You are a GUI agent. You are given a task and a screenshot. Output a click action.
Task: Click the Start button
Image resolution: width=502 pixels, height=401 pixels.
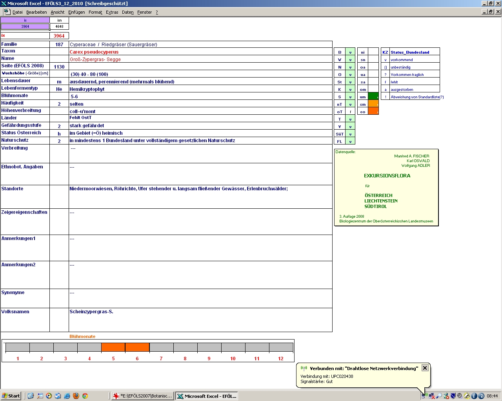click(x=11, y=396)
